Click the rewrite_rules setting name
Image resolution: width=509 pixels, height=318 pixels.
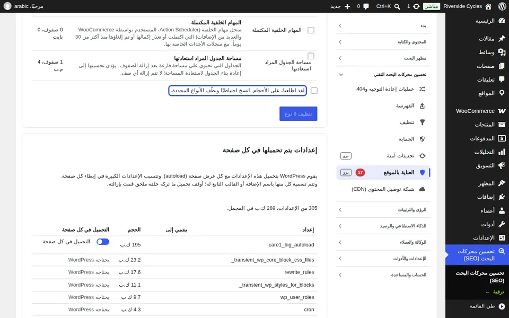(x=299, y=272)
